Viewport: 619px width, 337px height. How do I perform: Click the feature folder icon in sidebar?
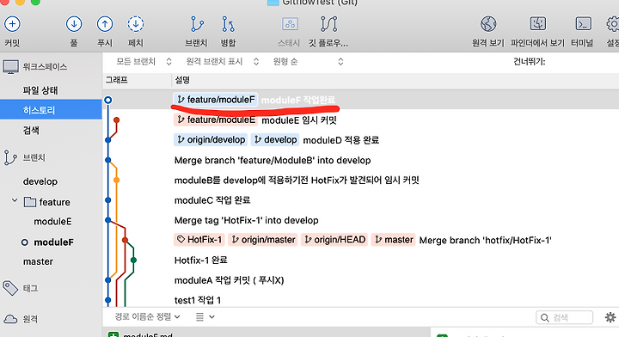click(x=30, y=202)
